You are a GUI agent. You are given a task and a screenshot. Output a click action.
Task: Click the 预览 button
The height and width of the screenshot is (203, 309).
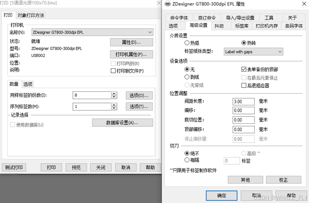(x=76, y=168)
